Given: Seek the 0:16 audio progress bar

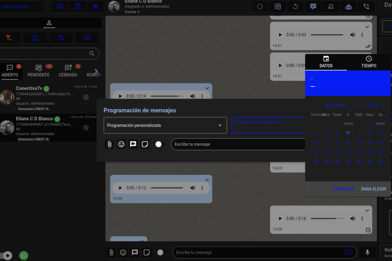Looking at the screenshot, I should 327,219.
